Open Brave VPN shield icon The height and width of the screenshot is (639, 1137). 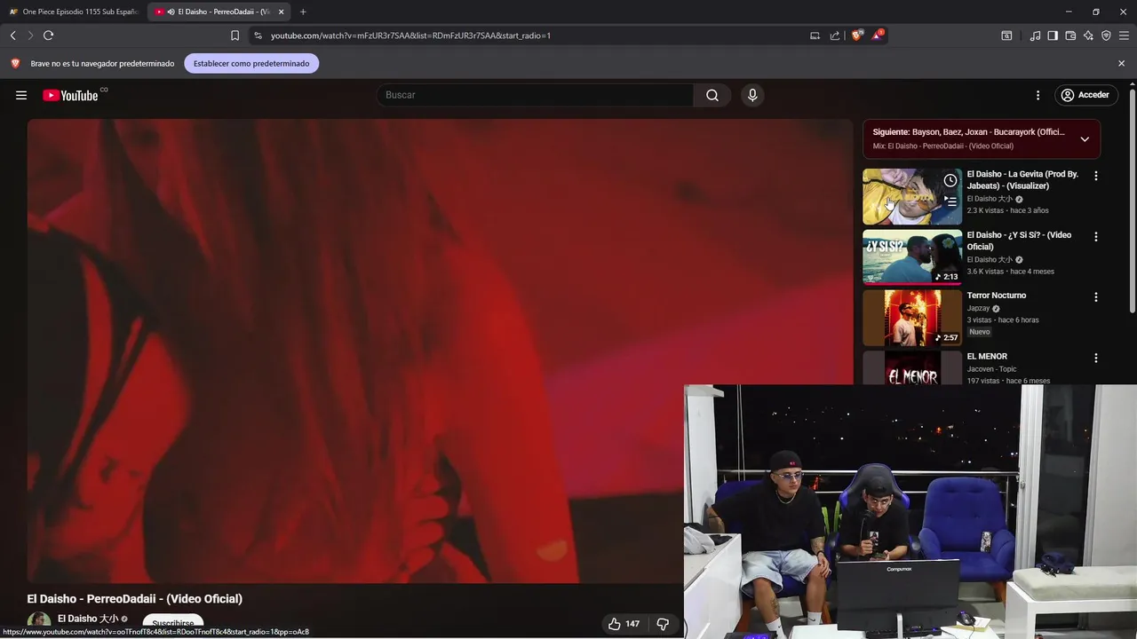click(1106, 35)
